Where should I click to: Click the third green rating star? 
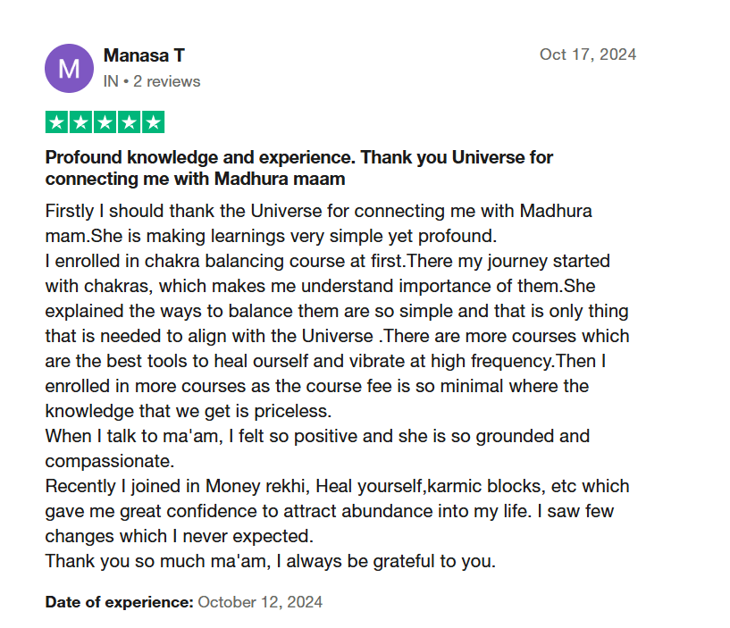(105, 122)
